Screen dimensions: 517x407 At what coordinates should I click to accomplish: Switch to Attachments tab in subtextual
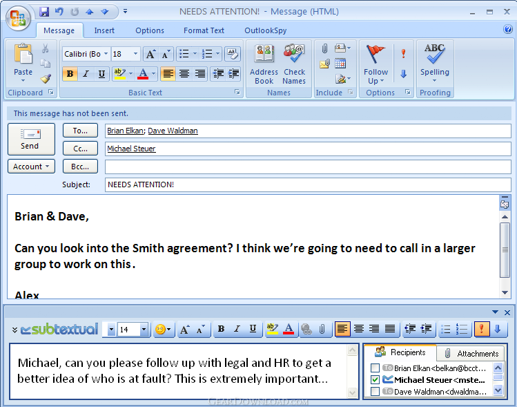tap(471, 354)
